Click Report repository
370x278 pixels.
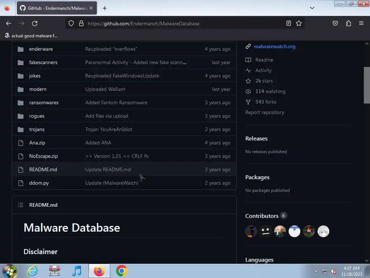coord(265,112)
